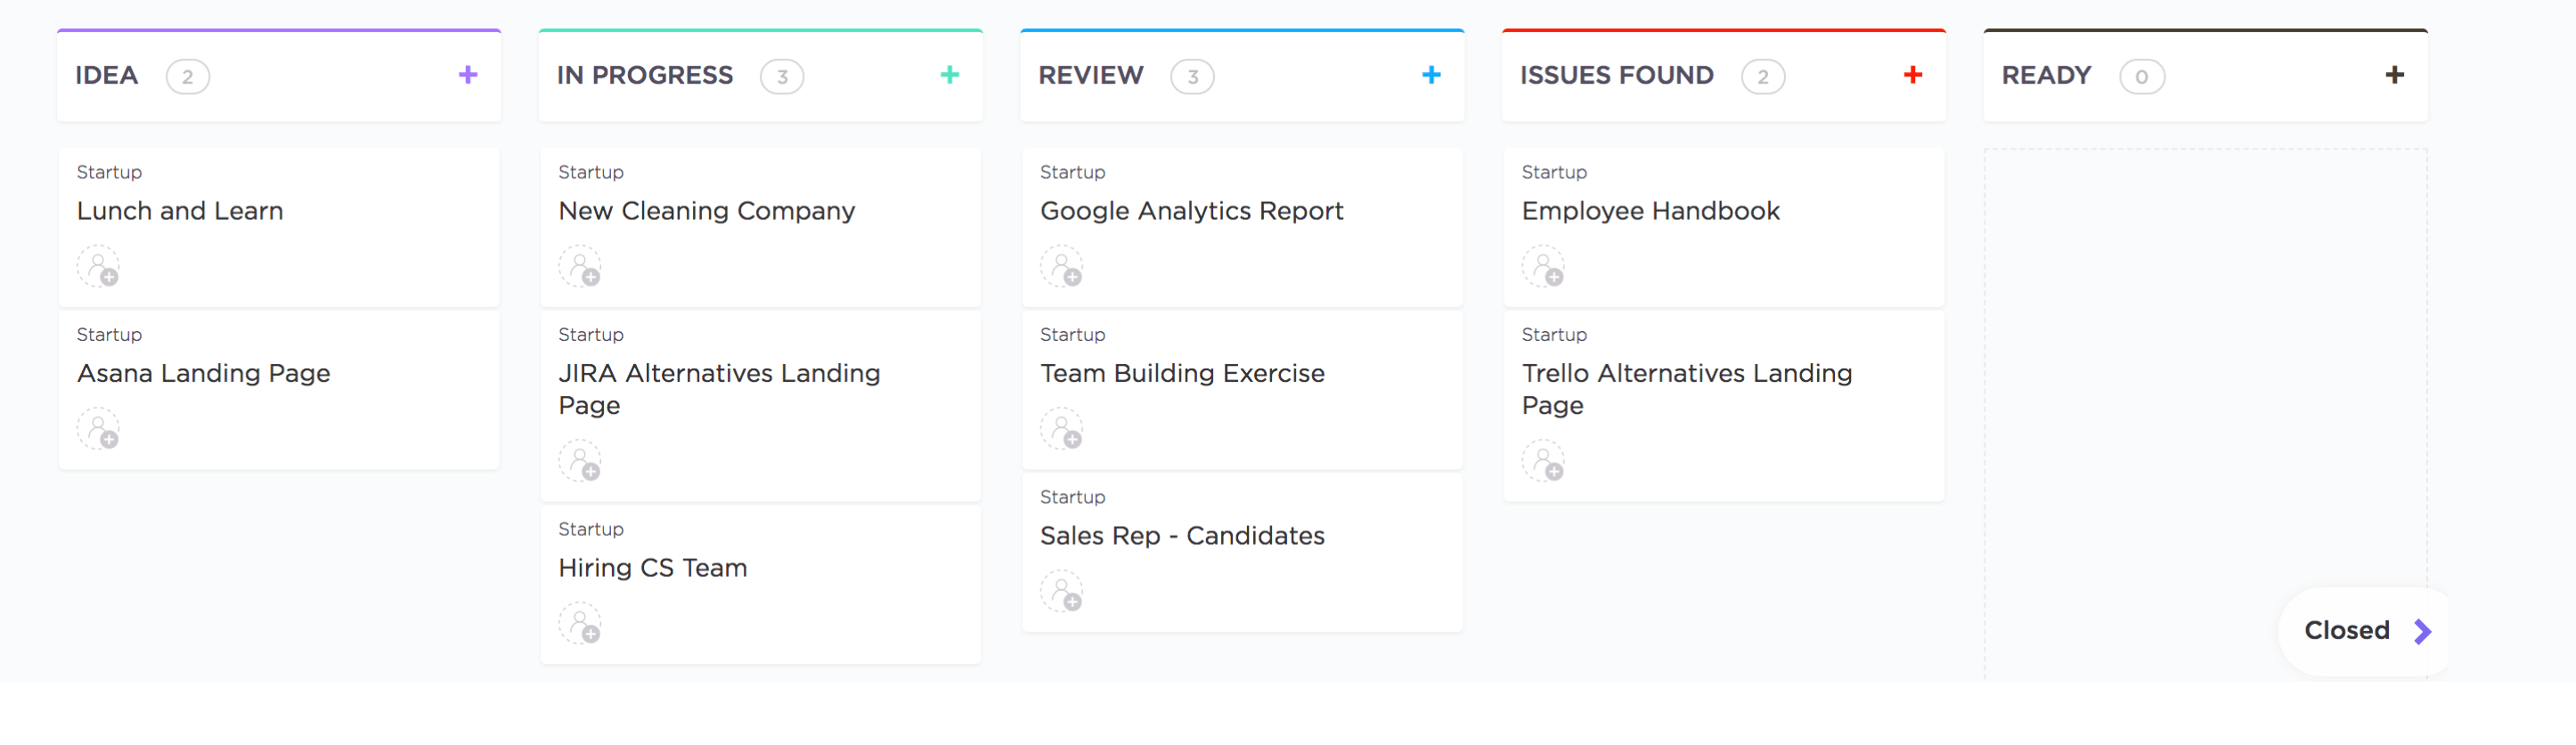Click the ISSUES FOUND task count badge
This screenshot has height=745, width=2576.
click(x=1762, y=77)
